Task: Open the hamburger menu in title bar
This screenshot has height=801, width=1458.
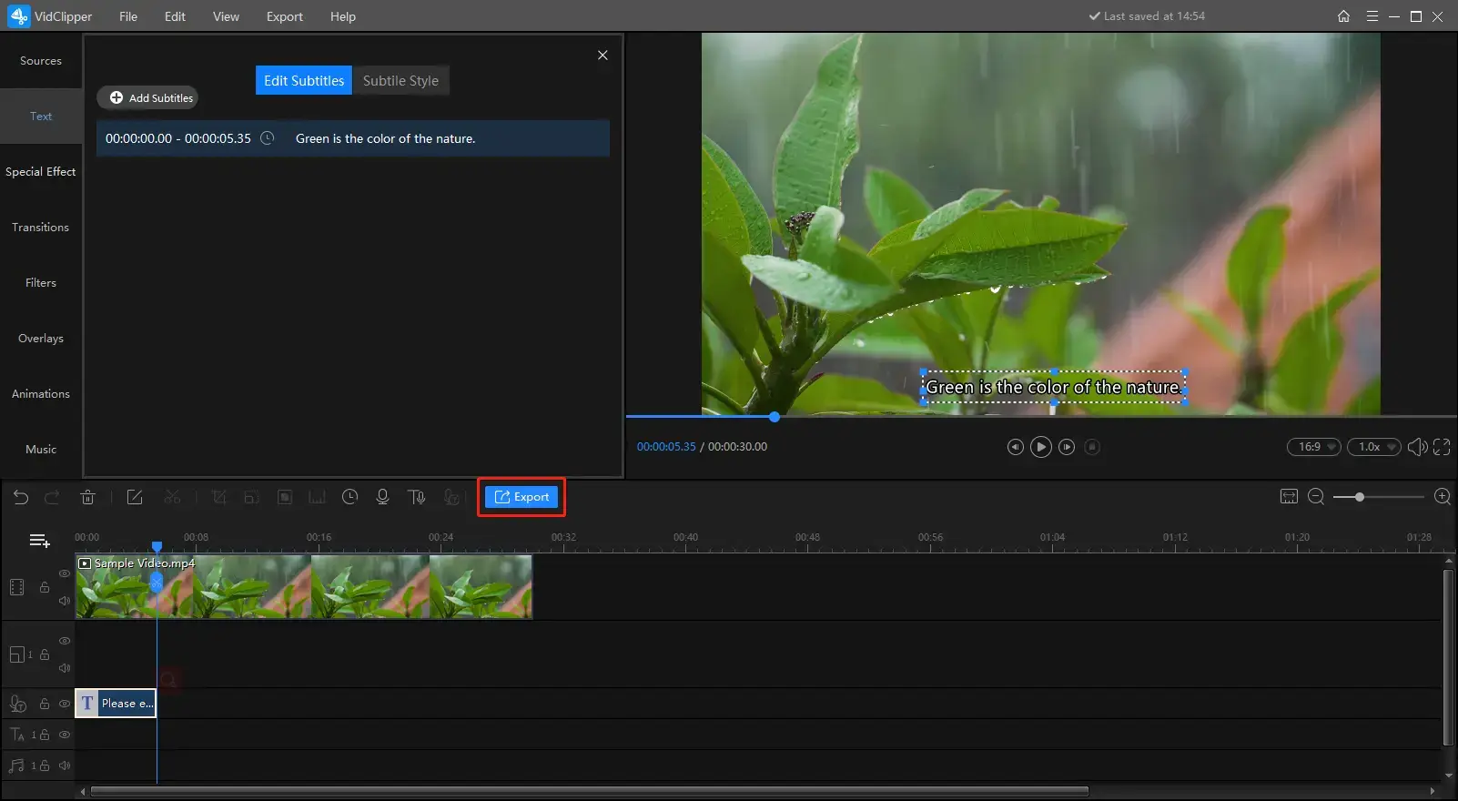Action: tap(1372, 16)
